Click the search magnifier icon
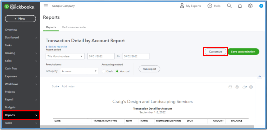The height and width of the screenshot is (130, 267). click(x=229, y=6)
